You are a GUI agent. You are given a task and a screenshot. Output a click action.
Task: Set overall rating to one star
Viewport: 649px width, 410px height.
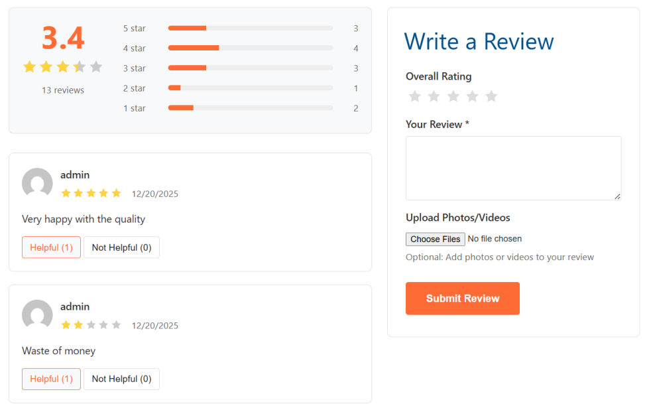[x=415, y=97]
